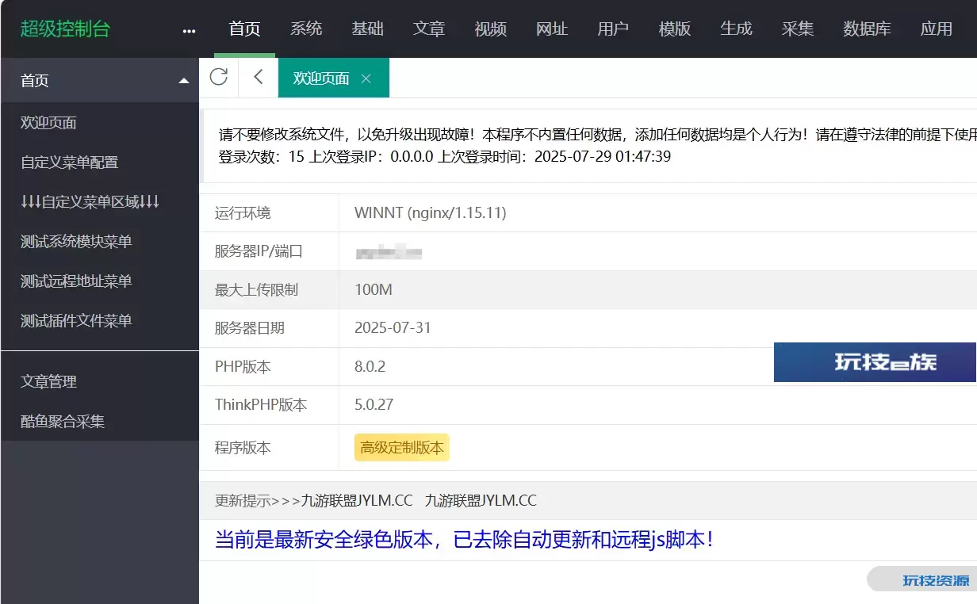Close the 欢迎页面 tab

[x=366, y=78]
